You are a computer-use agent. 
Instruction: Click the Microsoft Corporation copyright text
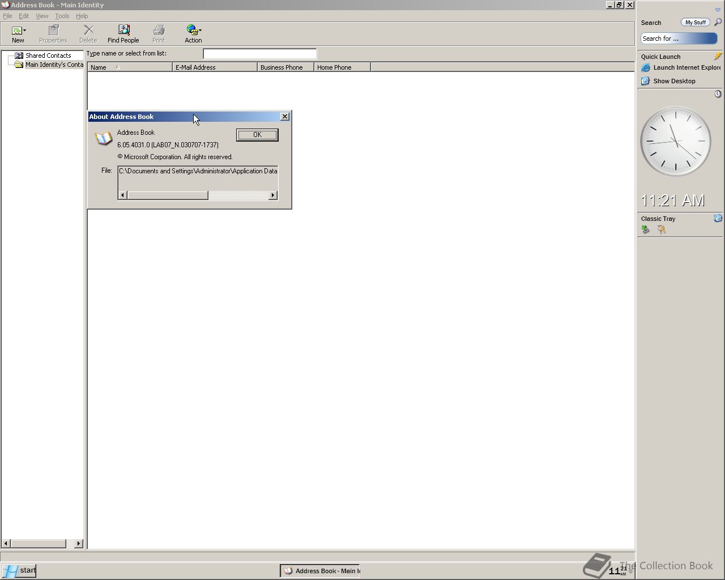click(175, 157)
